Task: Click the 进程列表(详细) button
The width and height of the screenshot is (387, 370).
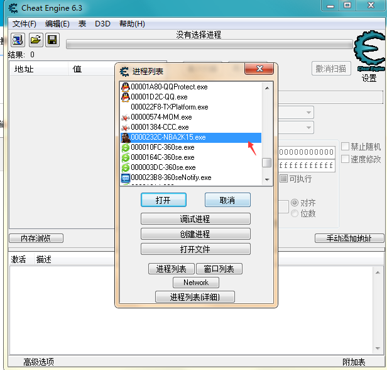Action: (195, 297)
